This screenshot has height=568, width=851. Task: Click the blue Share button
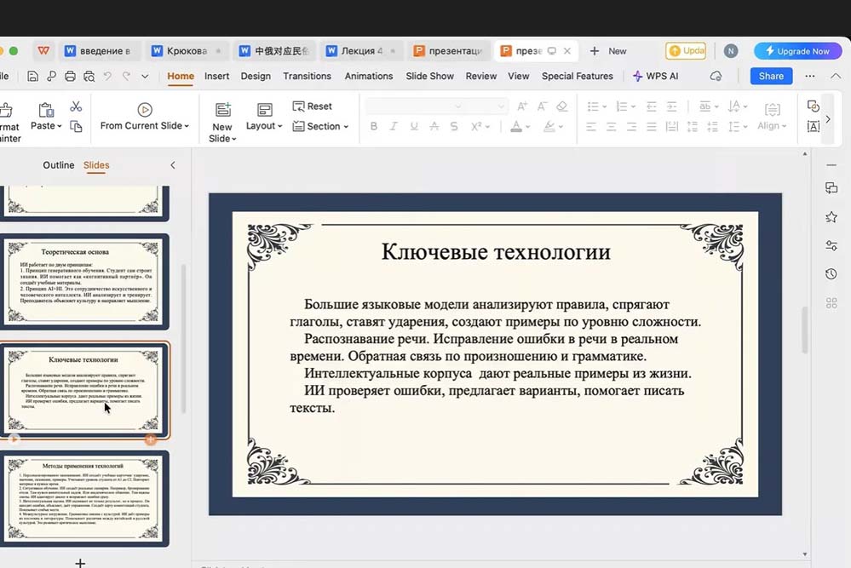[771, 76]
